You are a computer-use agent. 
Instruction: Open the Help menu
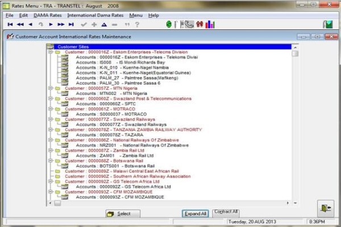pos(153,15)
